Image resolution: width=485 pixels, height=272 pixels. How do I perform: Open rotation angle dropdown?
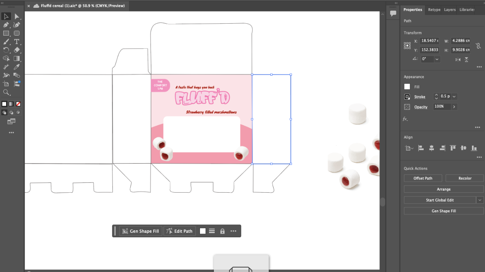click(437, 59)
